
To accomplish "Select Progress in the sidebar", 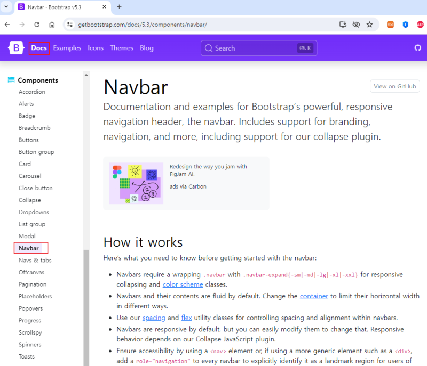I will [x=30, y=320].
